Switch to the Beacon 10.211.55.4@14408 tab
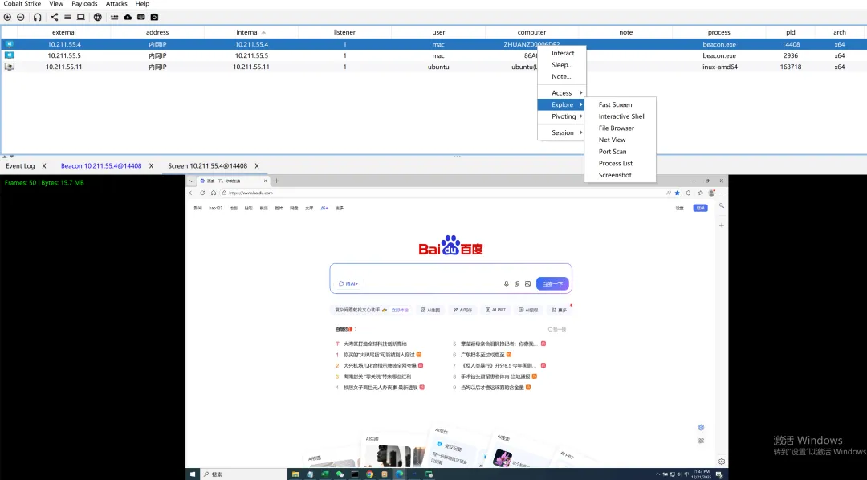Viewport: 867px width, 480px height. coord(101,166)
